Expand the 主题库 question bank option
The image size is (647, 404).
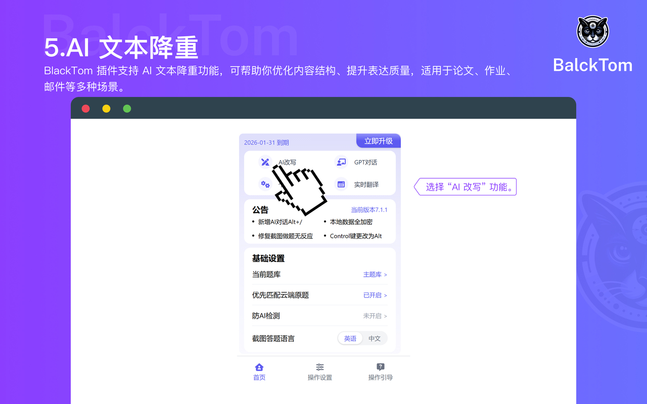[x=375, y=275]
